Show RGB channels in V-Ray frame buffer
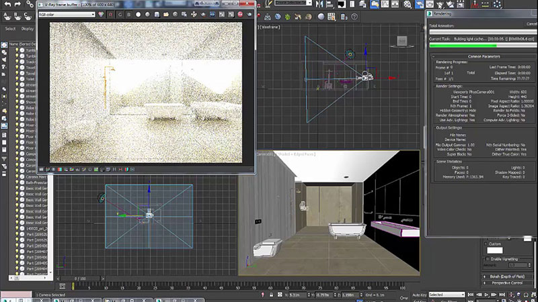The image size is (538, 302). tap(101, 14)
